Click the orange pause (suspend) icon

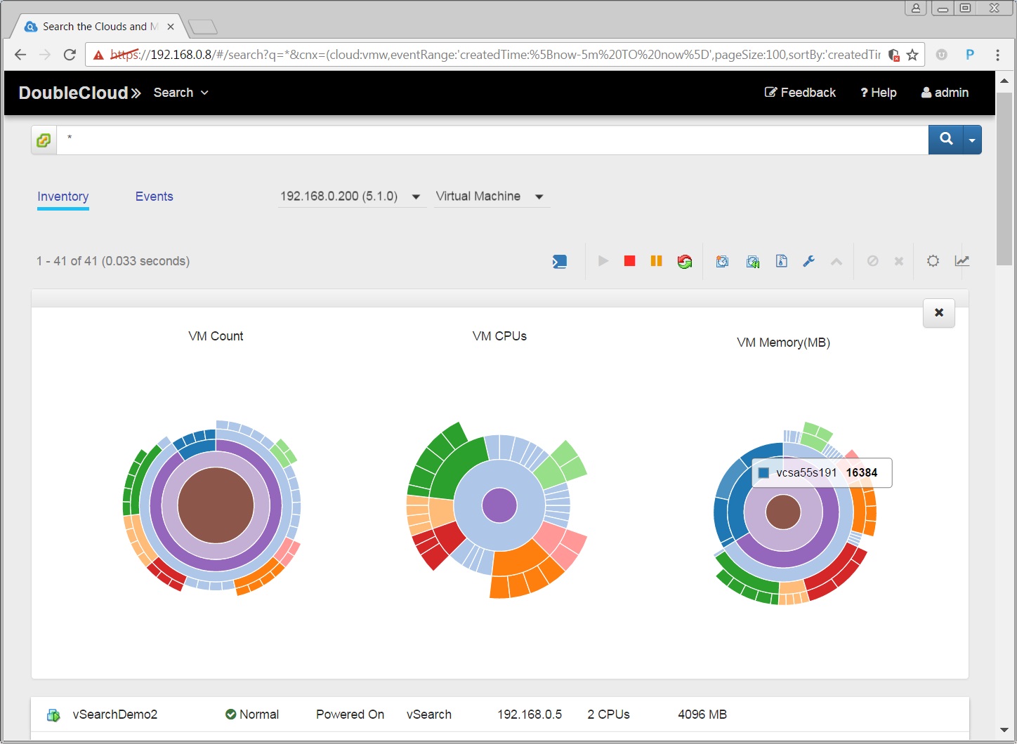656,261
